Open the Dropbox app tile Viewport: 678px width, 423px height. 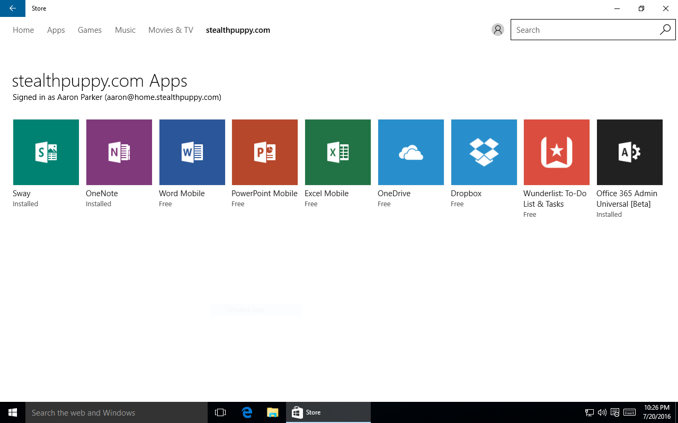pyautogui.click(x=484, y=152)
